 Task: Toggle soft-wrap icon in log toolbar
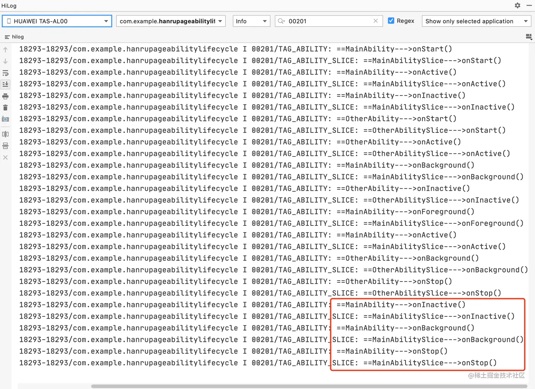point(5,73)
